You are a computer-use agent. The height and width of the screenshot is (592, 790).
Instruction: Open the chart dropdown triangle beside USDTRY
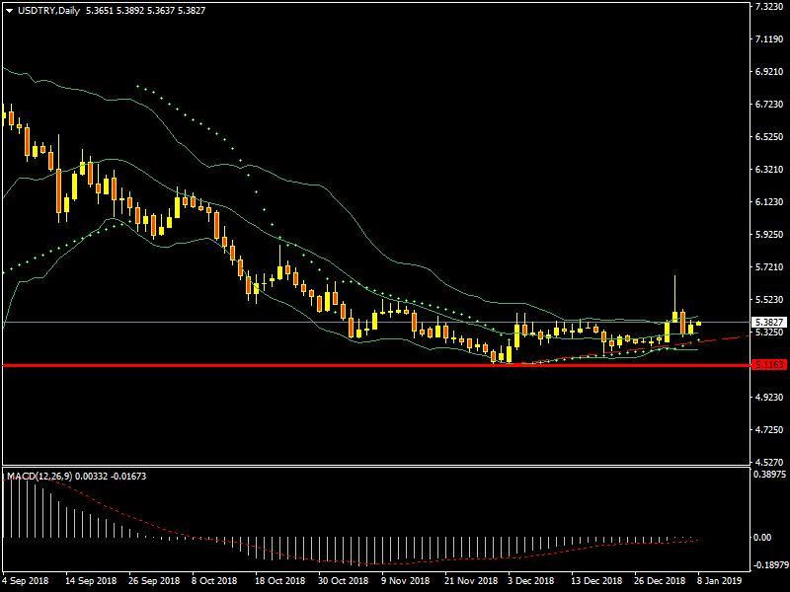[x=9, y=11]
